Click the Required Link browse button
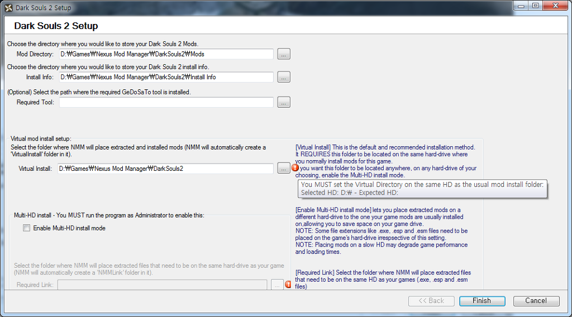 tap(277, 285)
